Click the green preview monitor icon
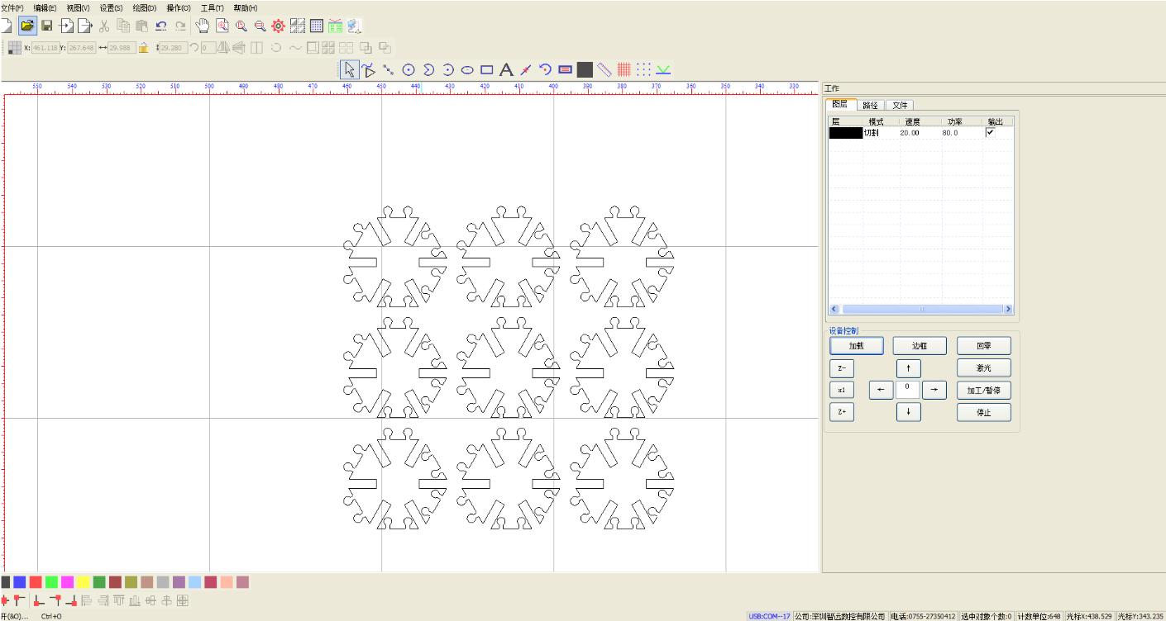Screen dimensions: 1166x621 pos(336,26)
